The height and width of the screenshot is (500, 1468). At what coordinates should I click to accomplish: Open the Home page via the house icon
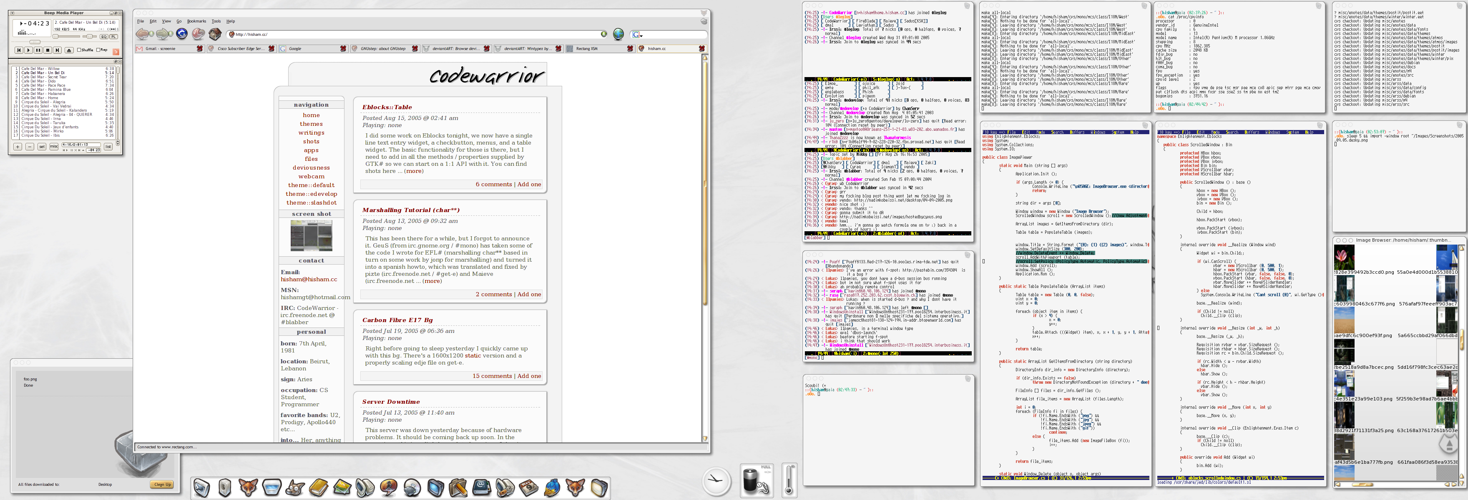tap(216, 34)
